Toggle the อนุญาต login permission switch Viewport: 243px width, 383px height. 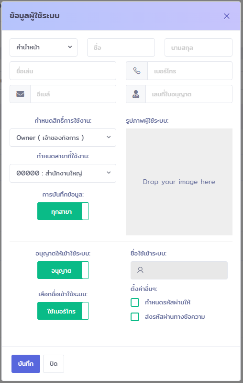(63, 270)
